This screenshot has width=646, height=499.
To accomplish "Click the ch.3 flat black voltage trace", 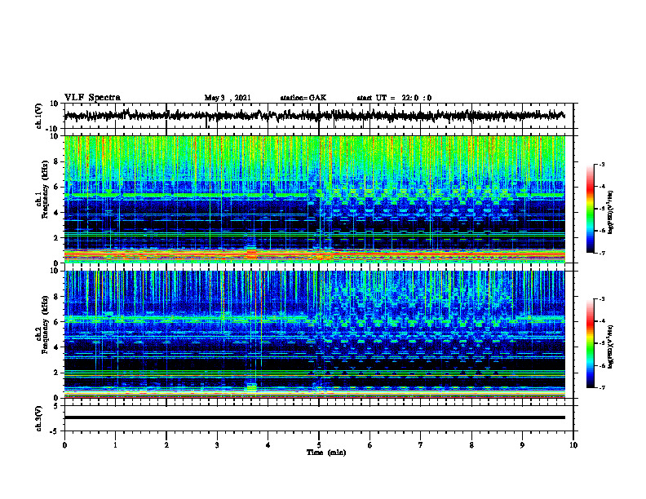I will pyautogui.click(x=314, y=417).
